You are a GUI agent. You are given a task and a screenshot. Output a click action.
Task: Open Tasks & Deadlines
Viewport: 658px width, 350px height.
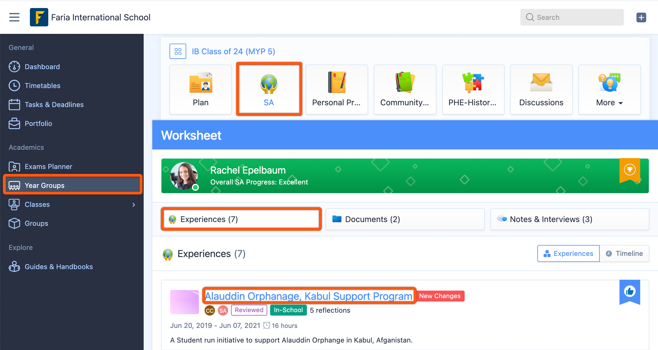pos(54,104)
